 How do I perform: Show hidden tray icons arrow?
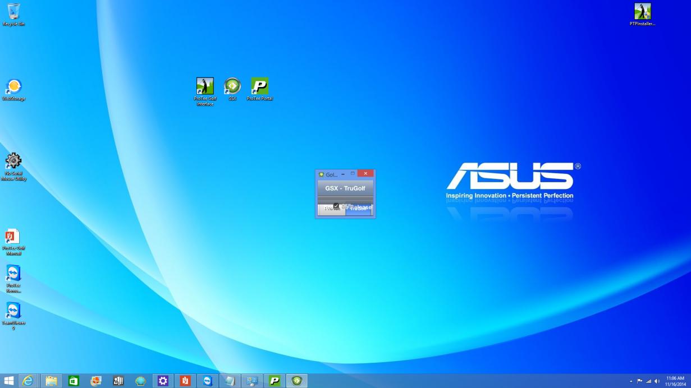(x=631, y=381)
